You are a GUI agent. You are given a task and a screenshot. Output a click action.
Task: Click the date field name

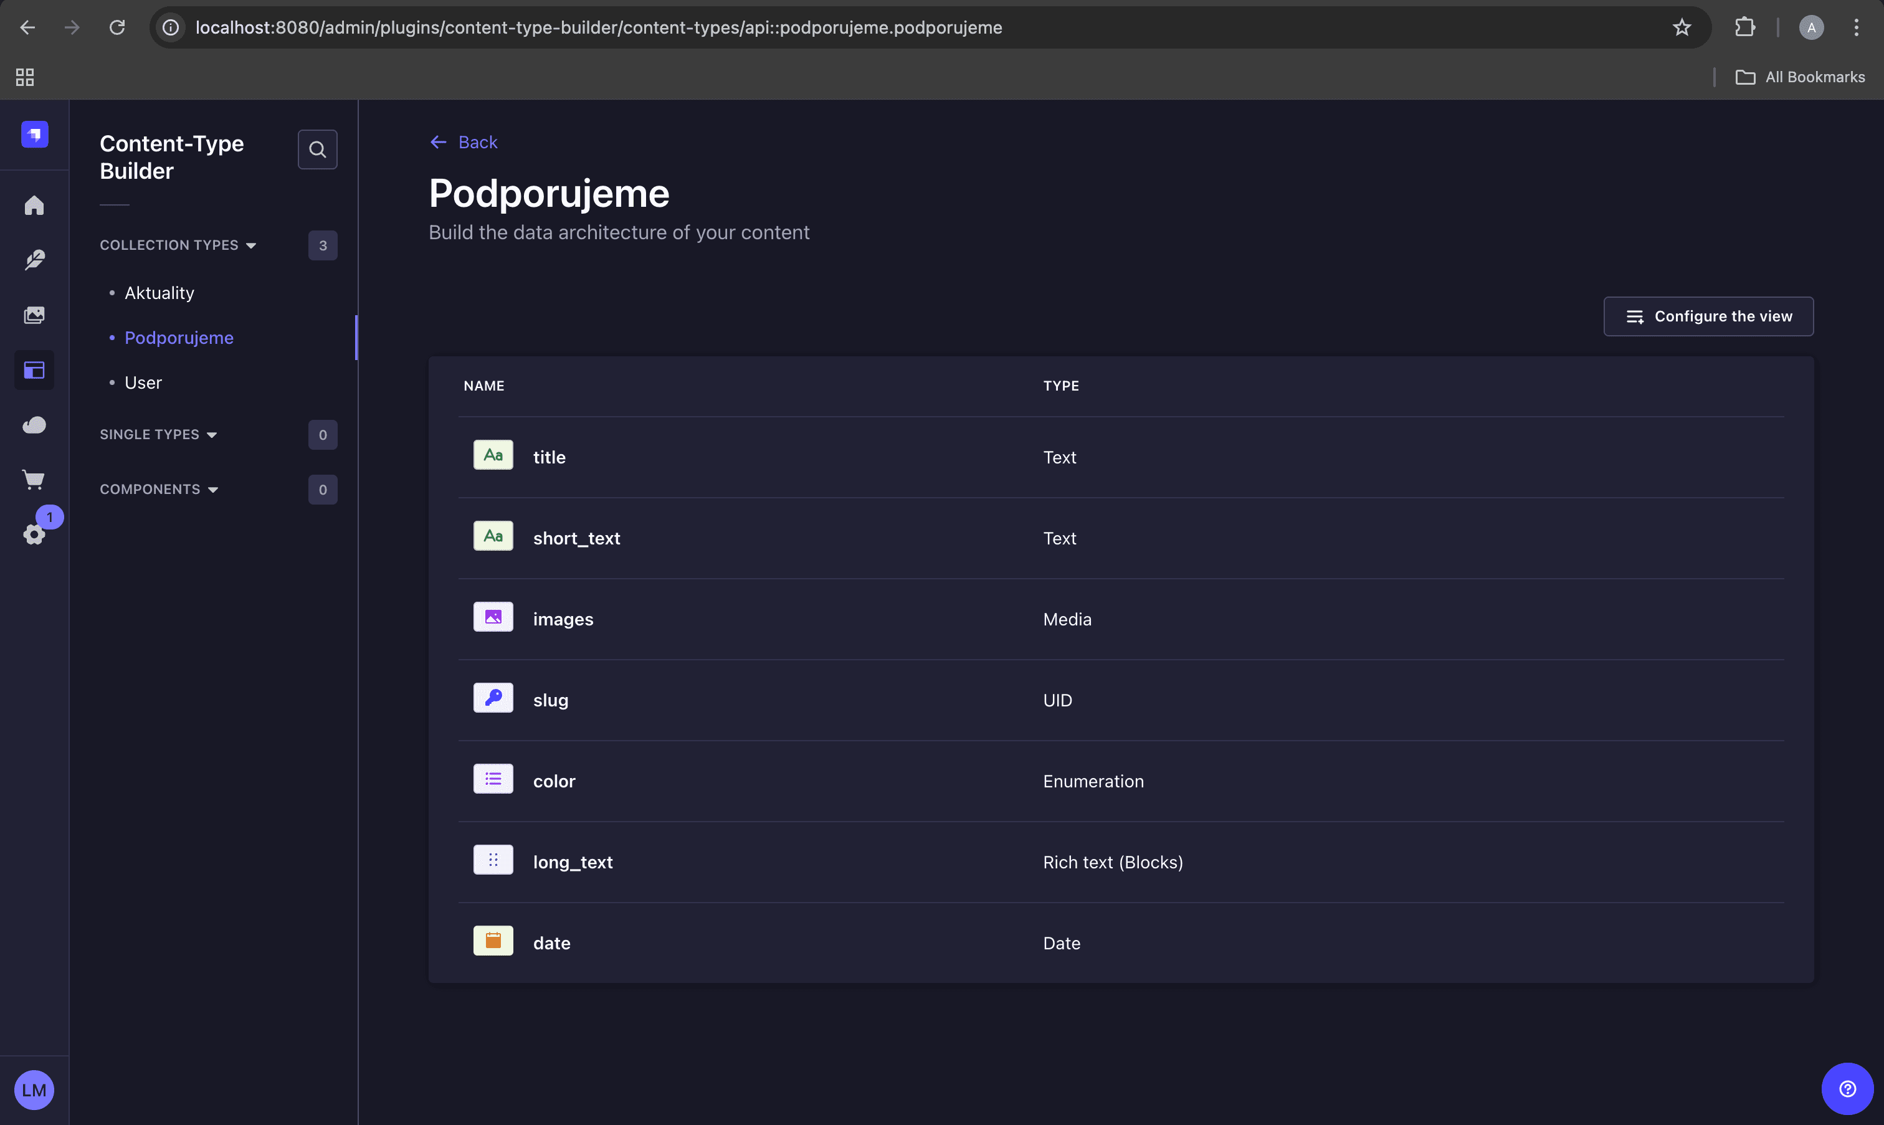pos(551,943)
